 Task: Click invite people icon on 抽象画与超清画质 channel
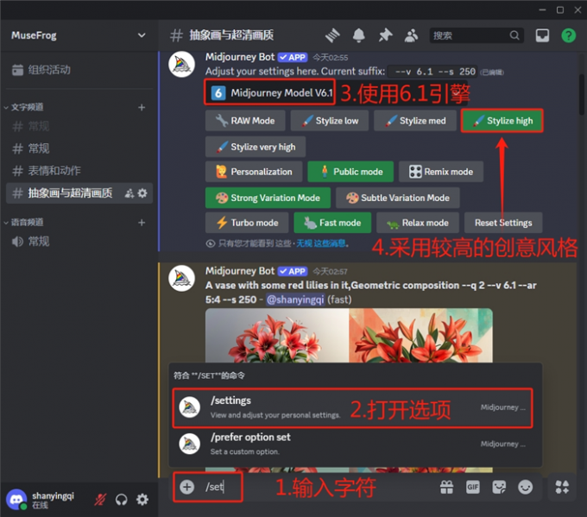click(129, 193)
